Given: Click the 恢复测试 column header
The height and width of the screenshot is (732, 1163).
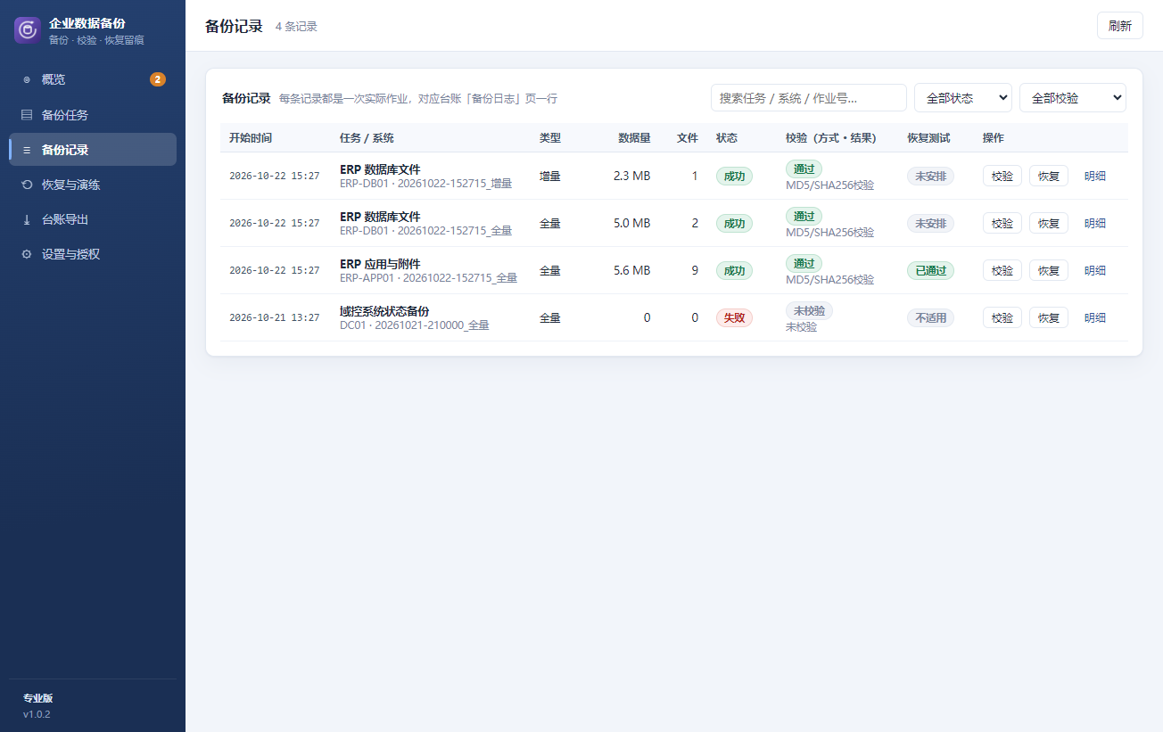Looking at the screenshot, I should point(928,138).
